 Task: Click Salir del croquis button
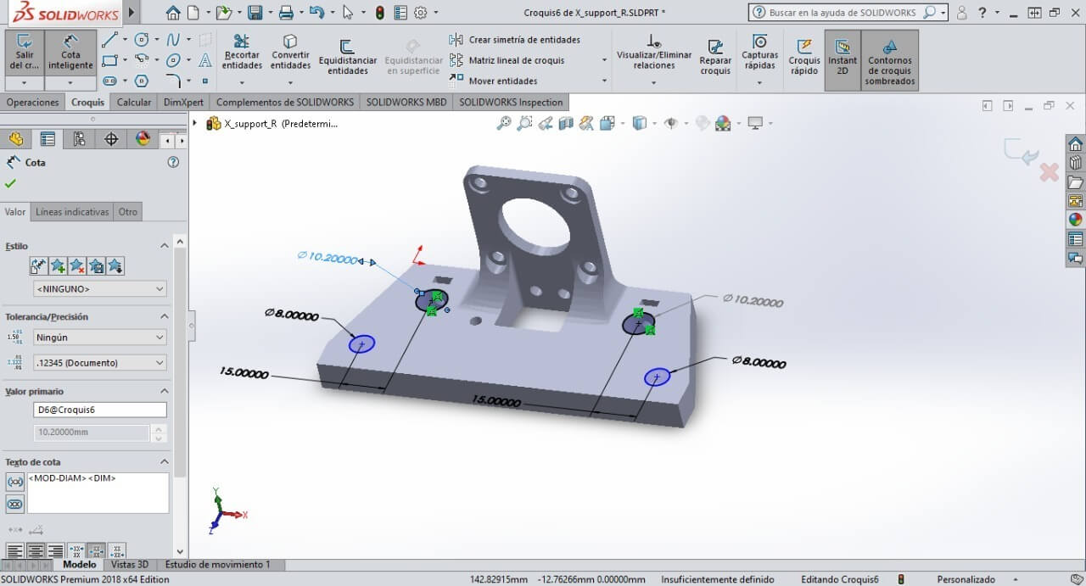click(25, 53)
